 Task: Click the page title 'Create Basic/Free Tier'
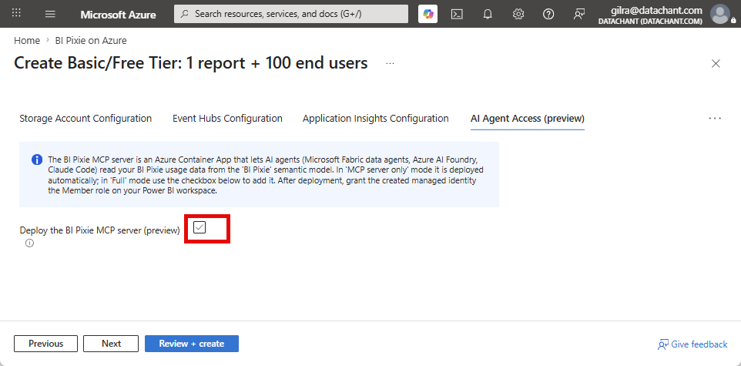(191, 63)
